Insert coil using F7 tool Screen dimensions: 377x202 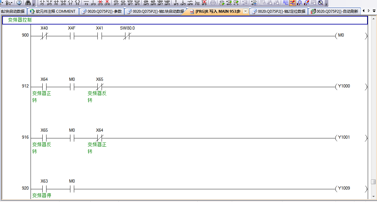coord(70,3)
